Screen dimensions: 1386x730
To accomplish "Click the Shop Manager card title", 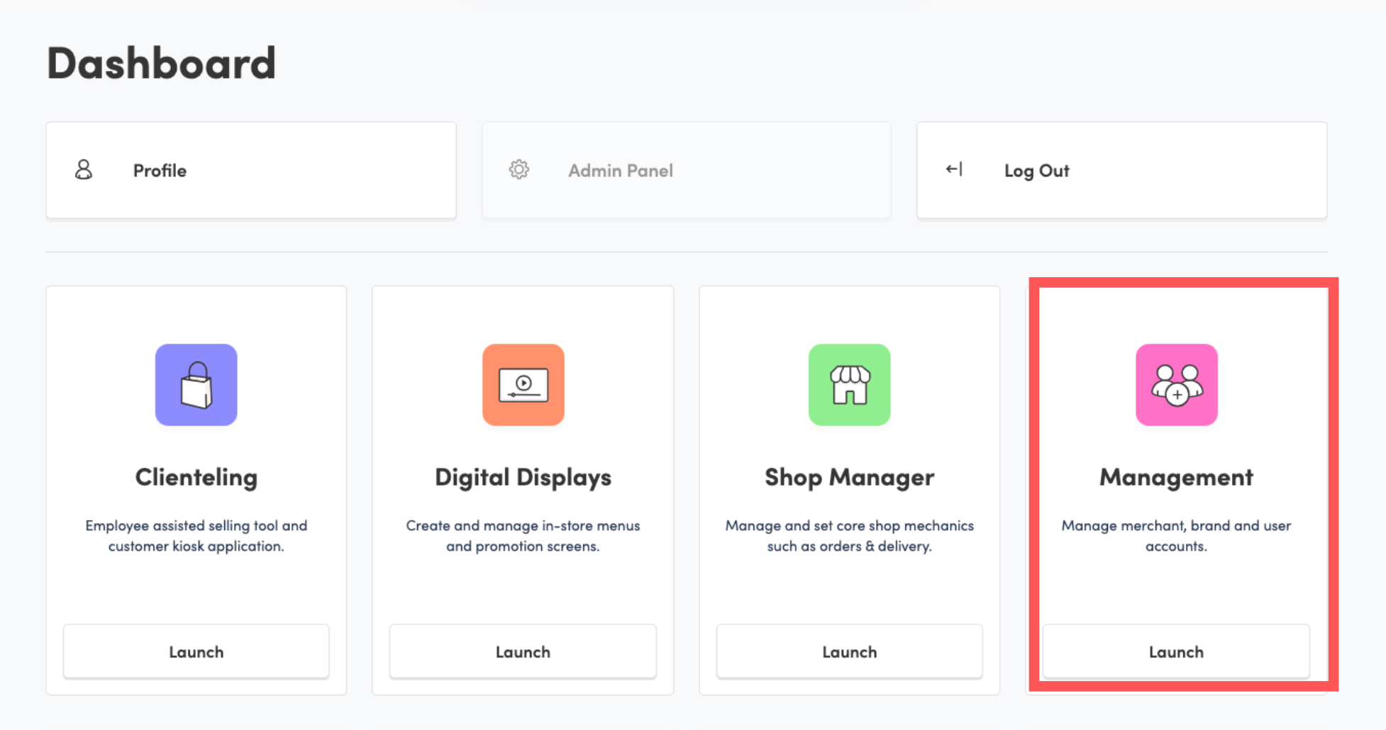I will point(849,478).
